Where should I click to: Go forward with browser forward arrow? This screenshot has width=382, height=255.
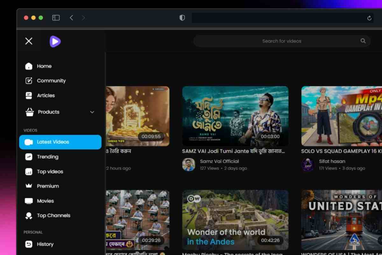click(x=83, y=18)
